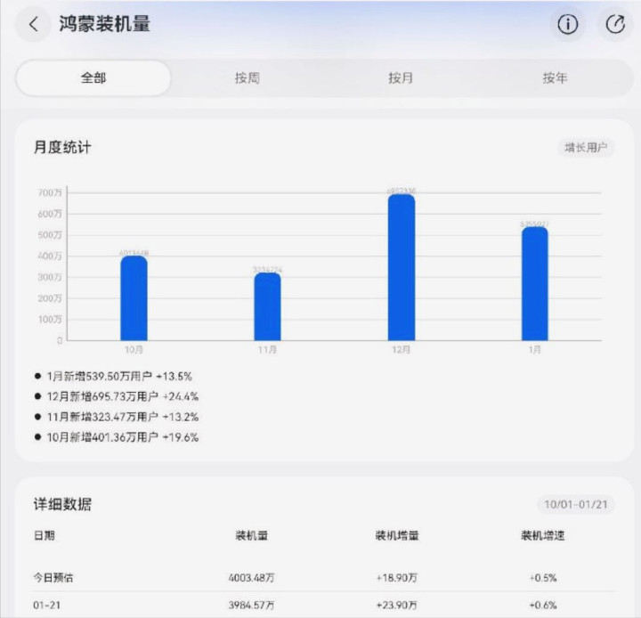Click the +0.5% growth value
Image resolution: width=641 pixels, height=618 pixels.
click(x=543, y=578)
